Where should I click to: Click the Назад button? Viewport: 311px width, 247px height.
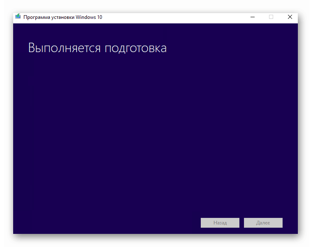point(220,223)
